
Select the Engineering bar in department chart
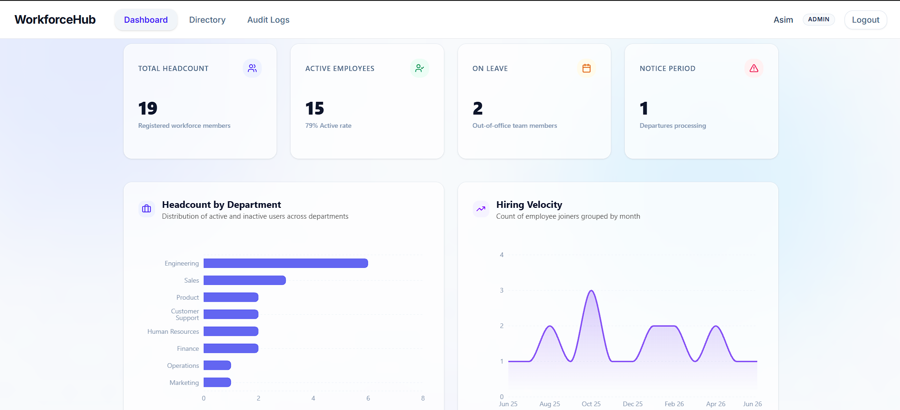coord(286,263)
